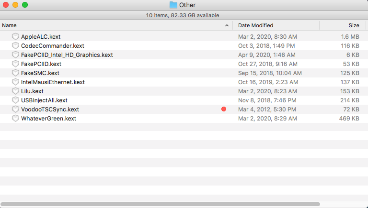Click the 72 KB size value
Viewport: 368px width, 208px height.
(351, 109)
